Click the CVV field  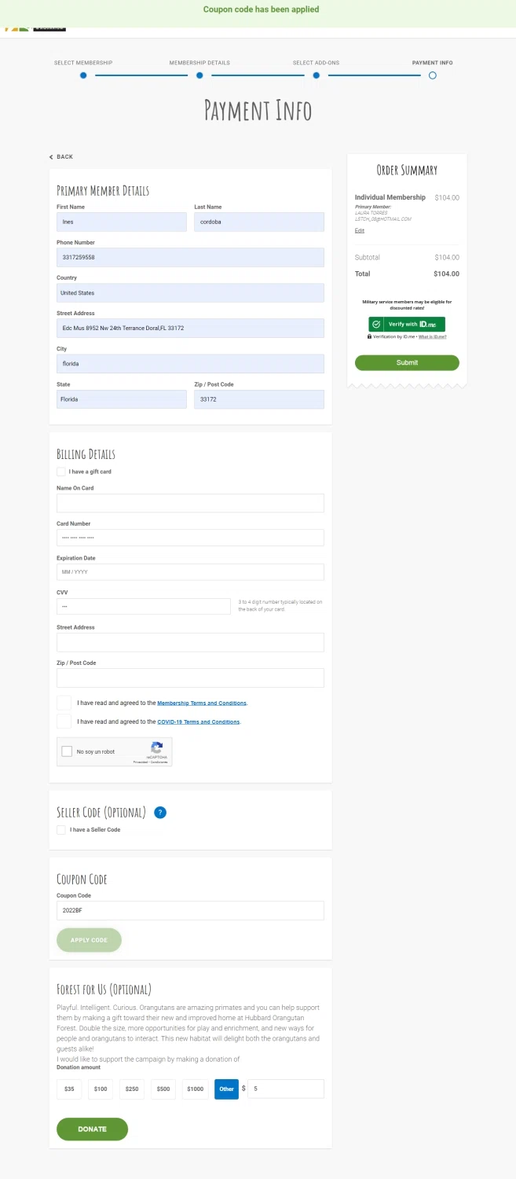click(x=144, y=607)
